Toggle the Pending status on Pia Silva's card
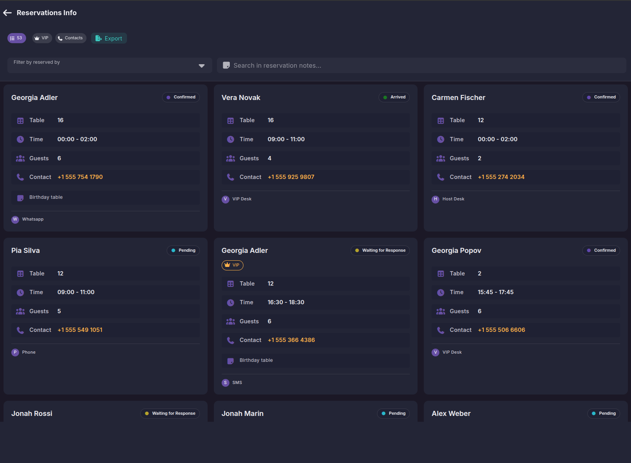 click(183, 250)
